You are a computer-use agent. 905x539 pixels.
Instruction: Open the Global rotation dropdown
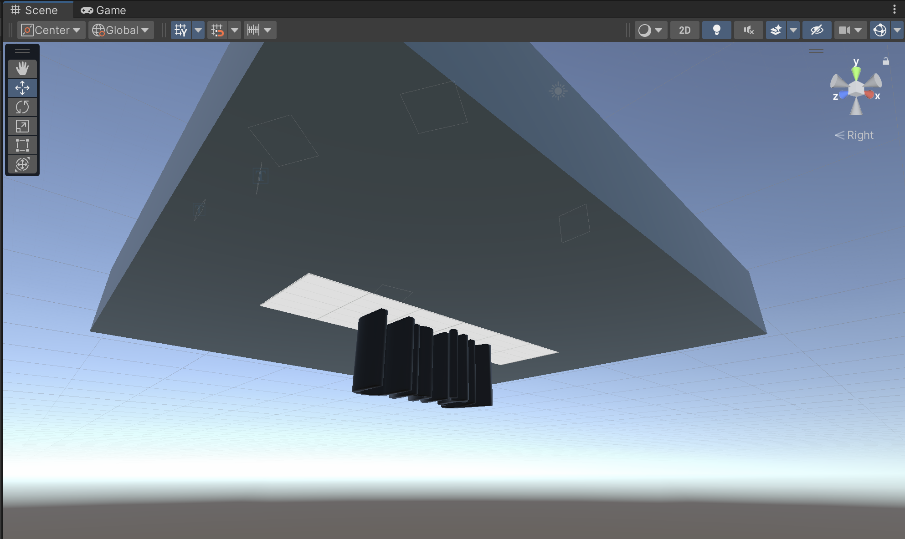[121, 30]
